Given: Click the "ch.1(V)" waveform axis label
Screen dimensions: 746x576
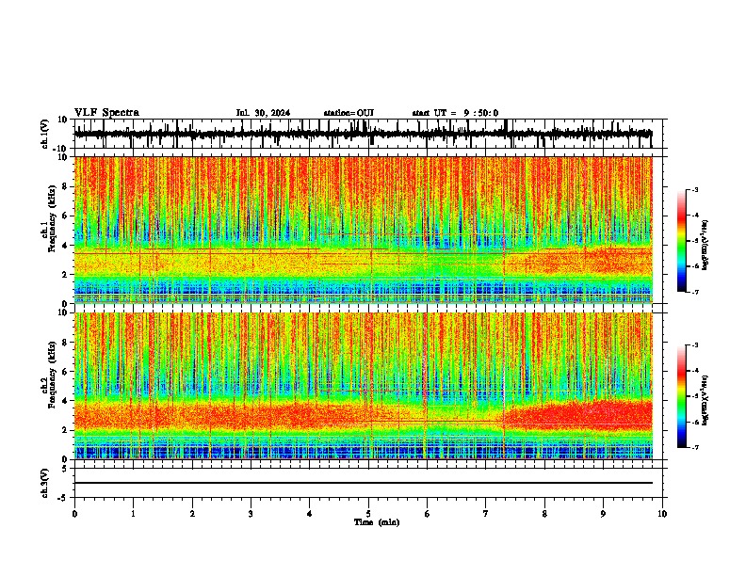Looking at the screenshot, I should pos(45,134).
